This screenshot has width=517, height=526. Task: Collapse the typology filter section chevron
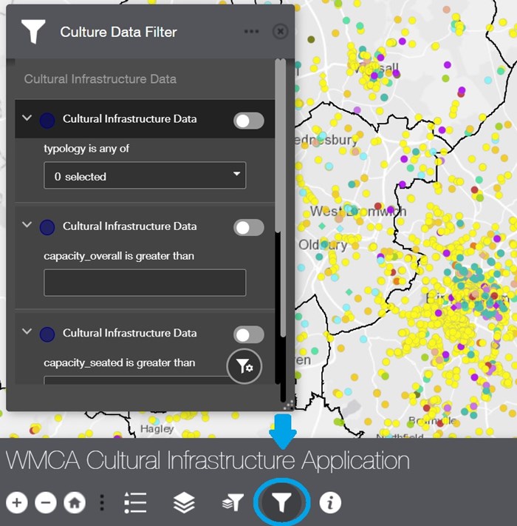point(27,118)
